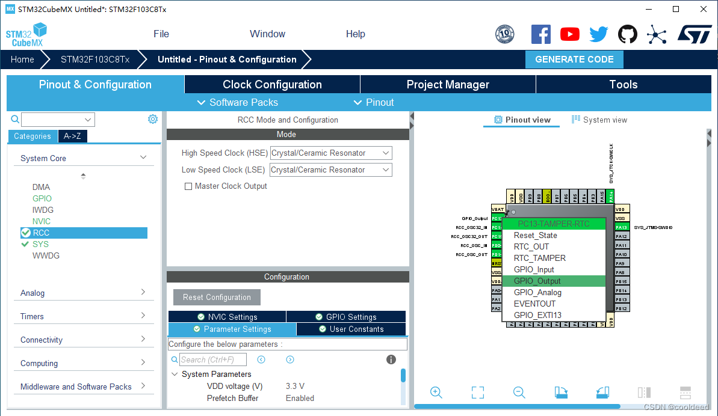718x416 pixels.
Task: Switch to Tools tab
Action: pyautogui.click(x=624, y=85)
